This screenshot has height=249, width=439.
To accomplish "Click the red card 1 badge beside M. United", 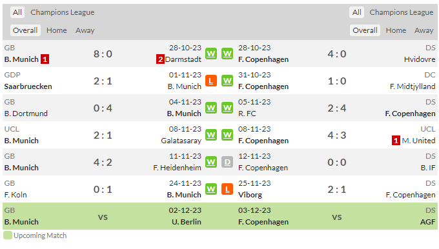I will coord(396,141).
